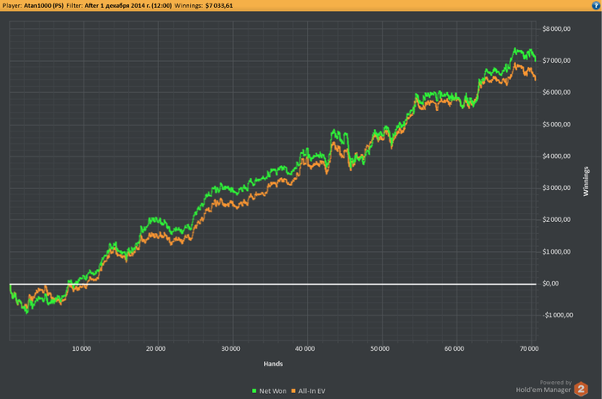This screenshot has height=399, width=602.
Task: Click the 20 000 hands axis label
Action: pos(156,348)
